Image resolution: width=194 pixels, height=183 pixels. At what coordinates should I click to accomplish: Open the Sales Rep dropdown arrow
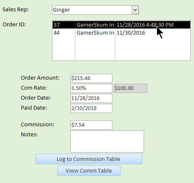(x=135, y=10)
